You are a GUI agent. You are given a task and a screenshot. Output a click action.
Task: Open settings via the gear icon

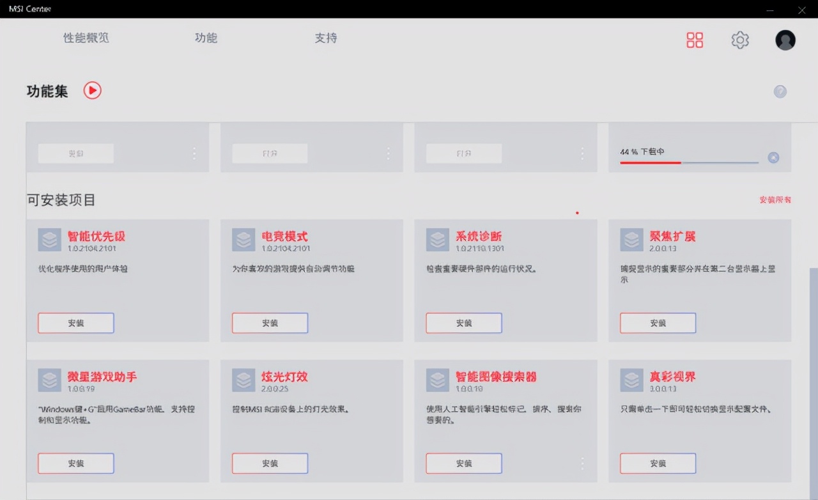point(740,40)
